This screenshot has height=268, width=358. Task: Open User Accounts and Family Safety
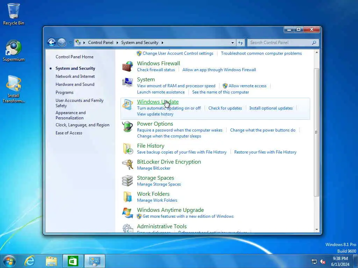pos(79,103)
